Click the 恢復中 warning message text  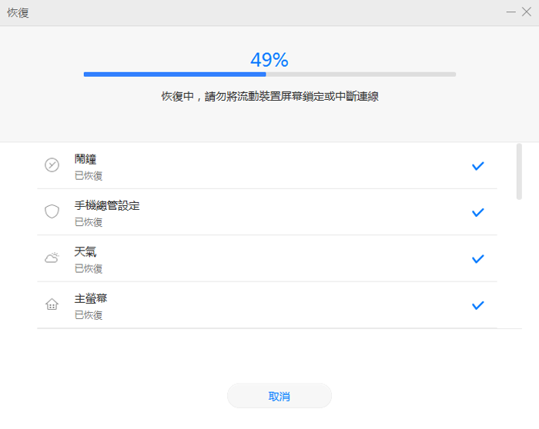(x=269, y=96)
